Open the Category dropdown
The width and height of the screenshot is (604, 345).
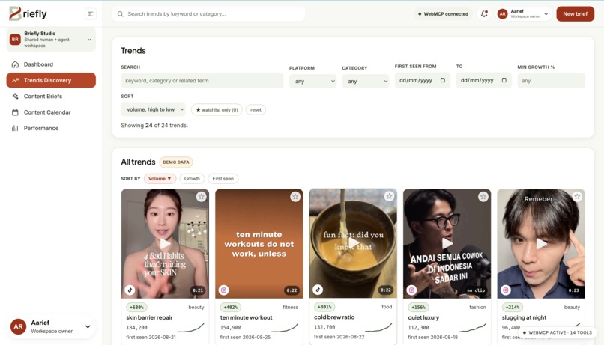tap(366, 81)
